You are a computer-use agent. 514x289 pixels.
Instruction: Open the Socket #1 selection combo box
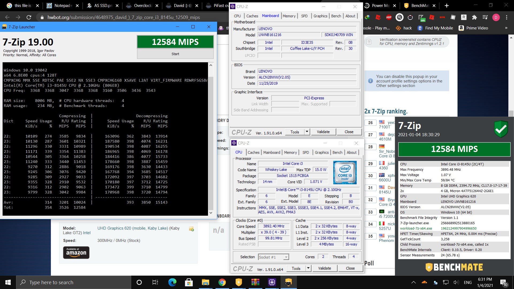coord(273,257)
